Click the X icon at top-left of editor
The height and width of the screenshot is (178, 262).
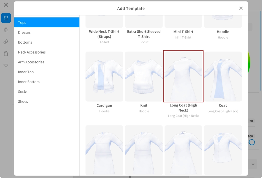(x=6, y=5)
